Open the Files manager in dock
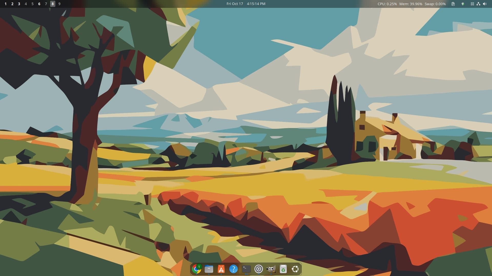492x276 pixels. pyautogui.click(x=209, y=269)
